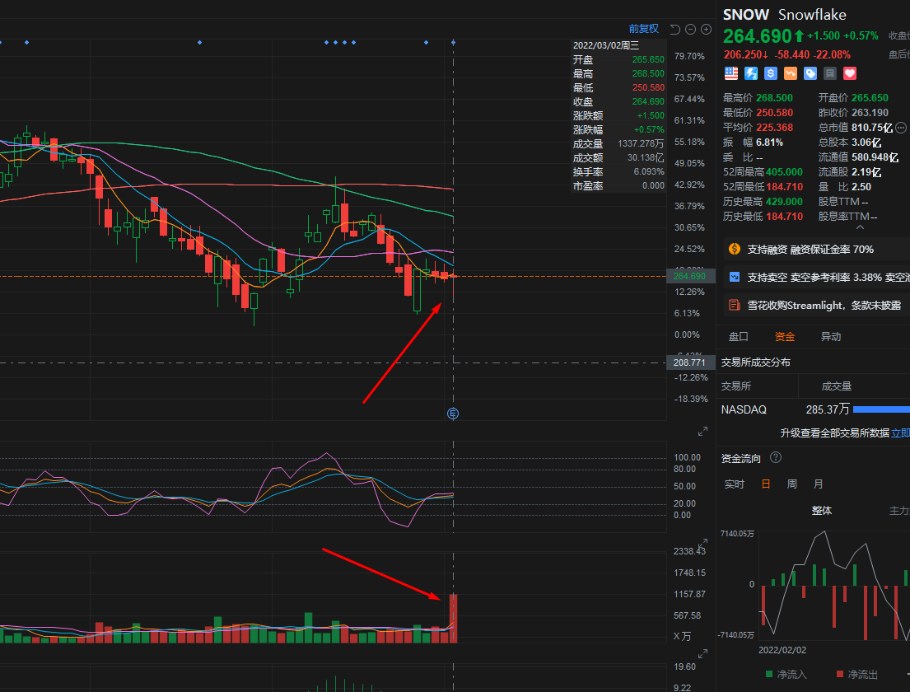Click the 52周最高 405.000 value
Viewport: 910px width, 692px height.
[x=784, y=172]
